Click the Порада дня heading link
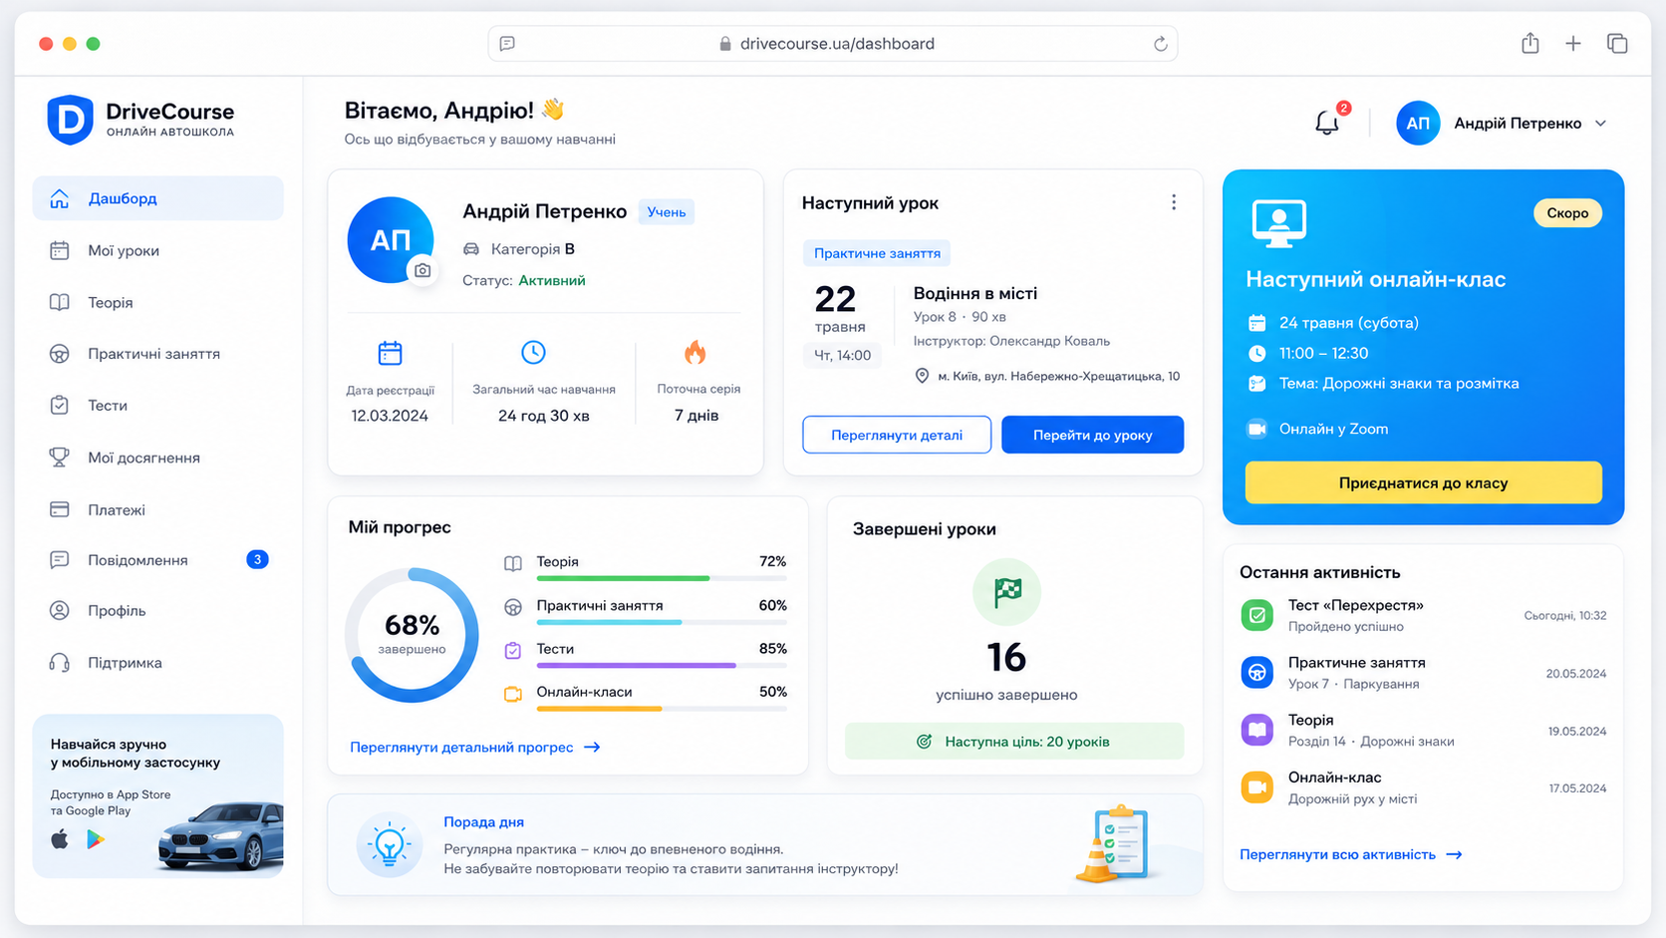This screenshot has height=938, width=1666. pyautogui.click(x=483, y=822)
